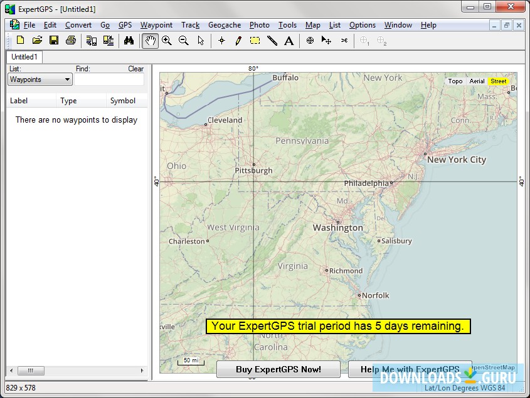Click the zoom in magnifier tool

click(167, 41)
